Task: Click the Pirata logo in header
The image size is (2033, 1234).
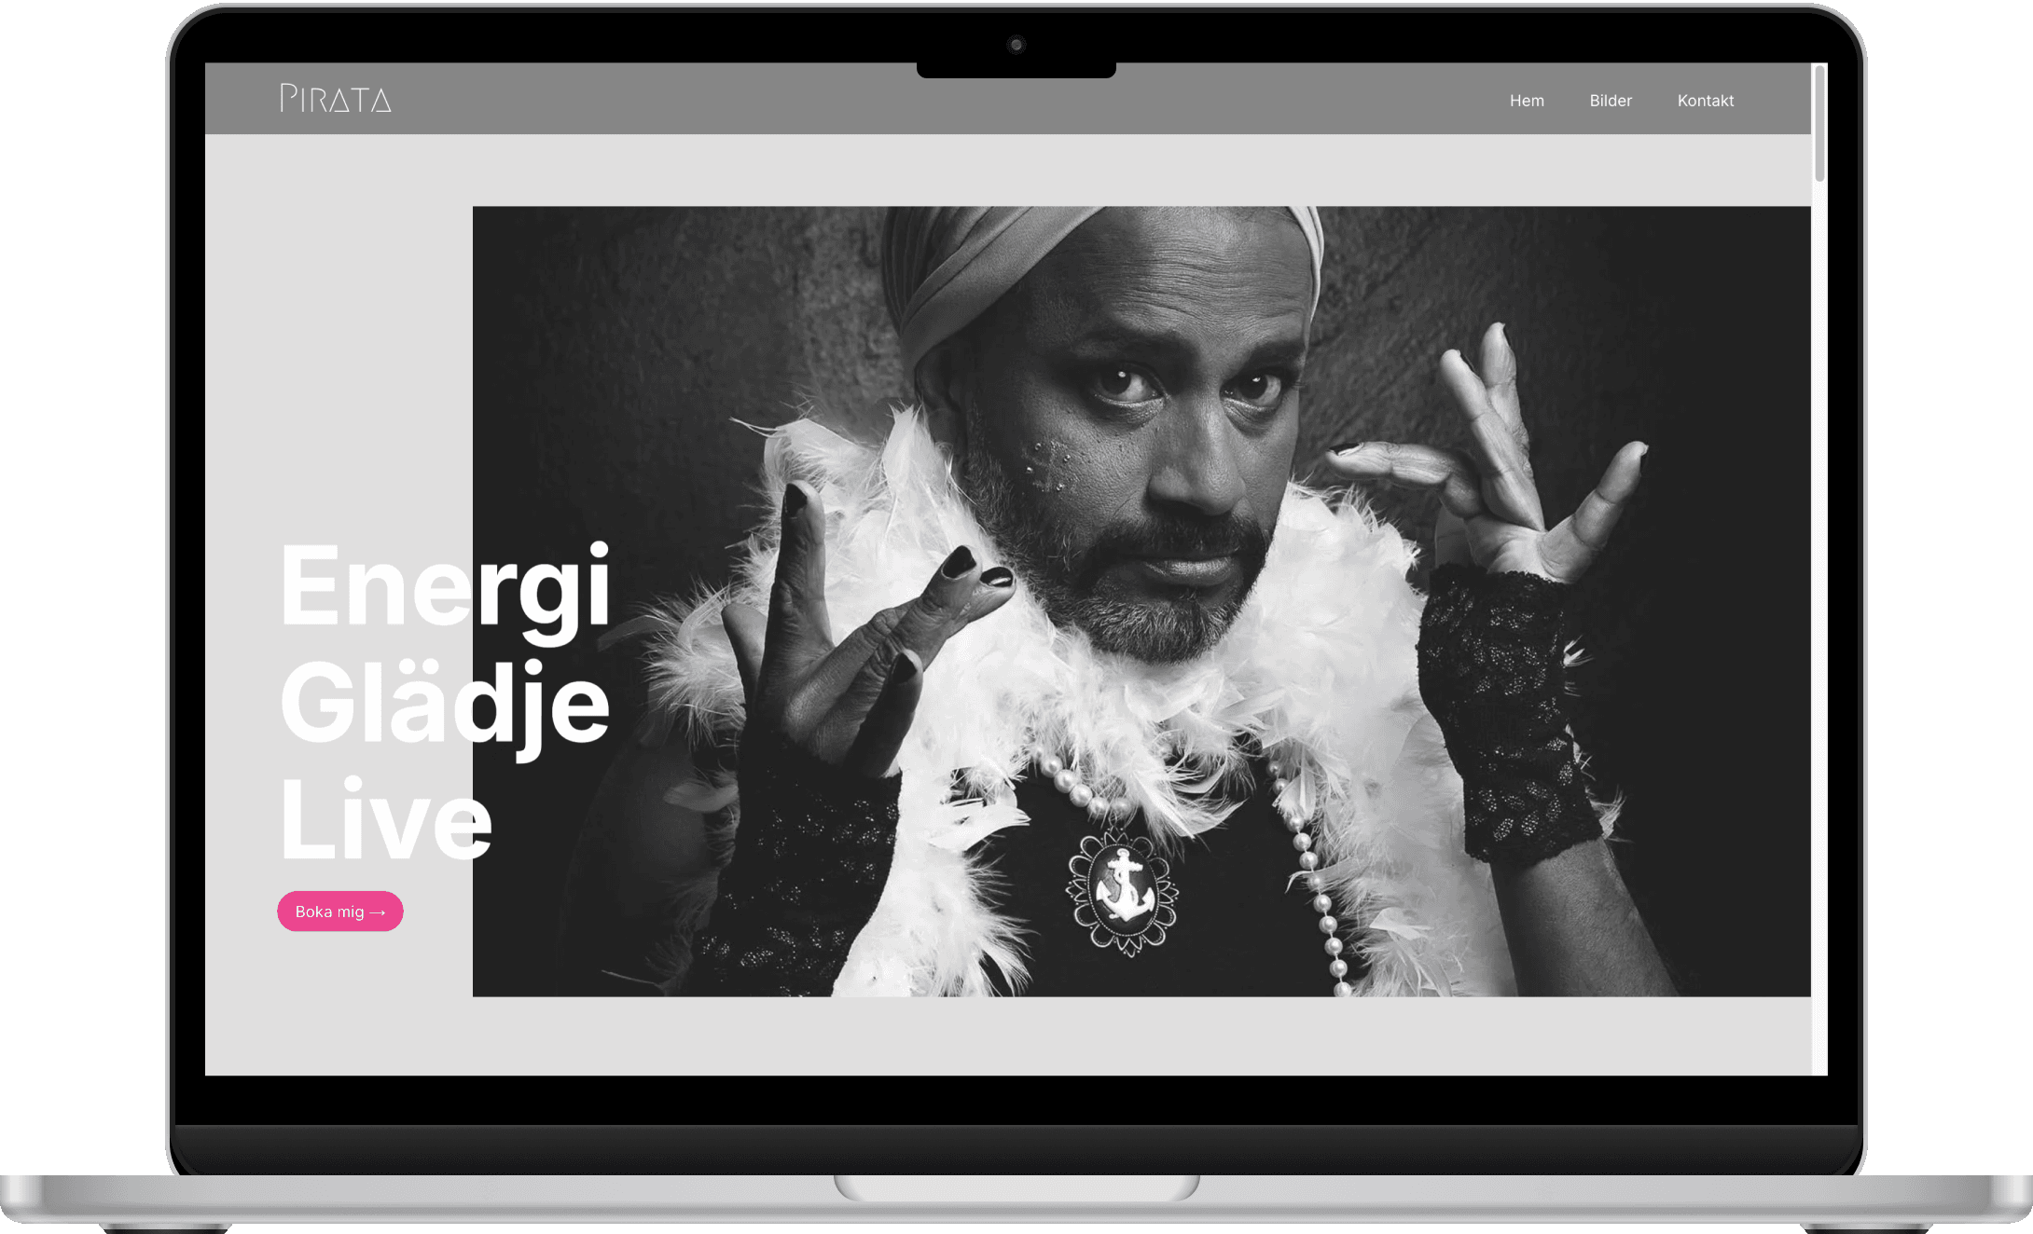Action: coord(336,99)
